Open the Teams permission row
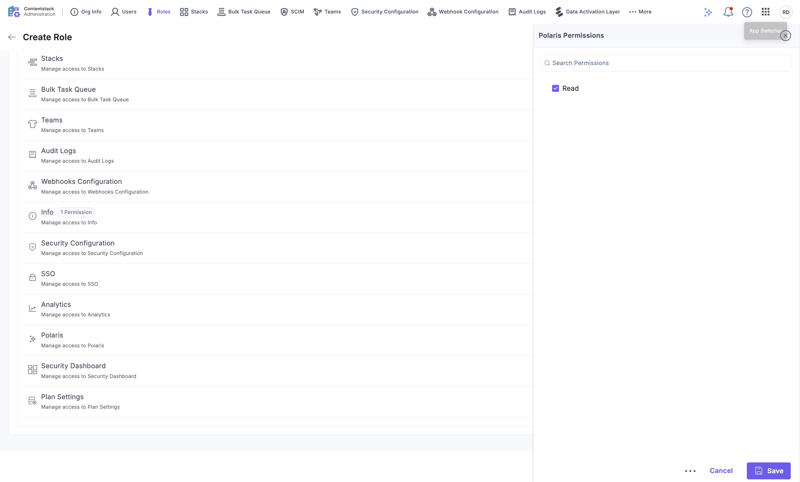 [x=279, y=125]
